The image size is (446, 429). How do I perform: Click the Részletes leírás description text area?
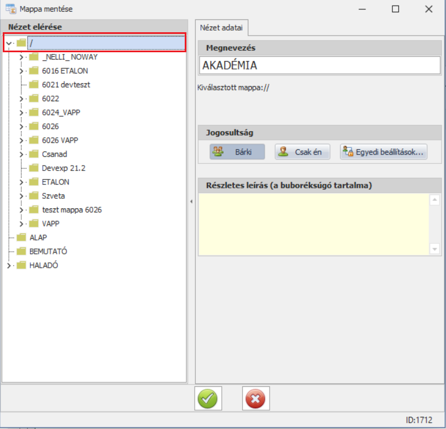[313, 224]
